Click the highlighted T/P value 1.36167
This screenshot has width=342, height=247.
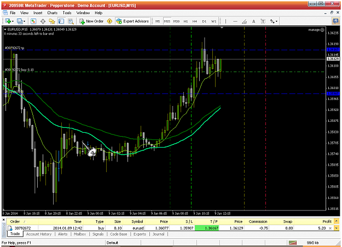pos(207,228)
